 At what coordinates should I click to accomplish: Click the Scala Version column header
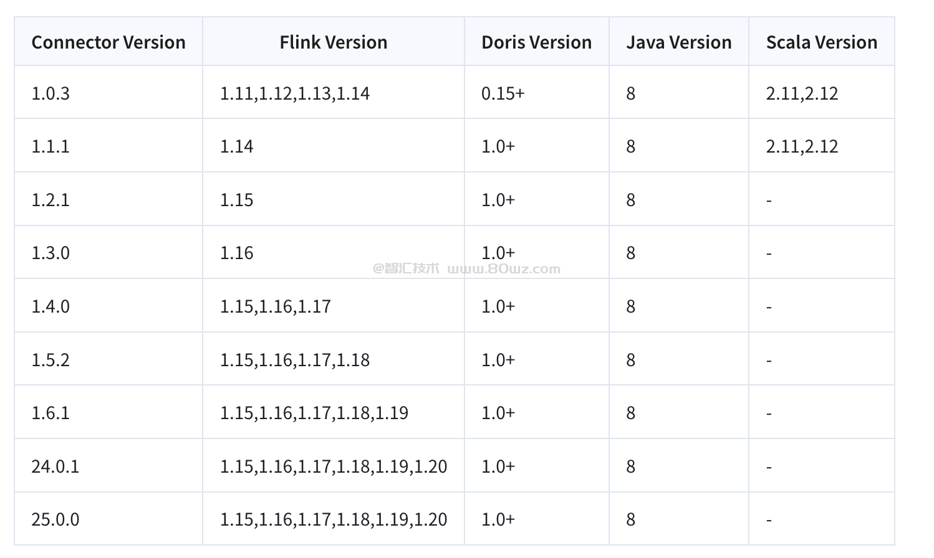[x=821, y=42]
